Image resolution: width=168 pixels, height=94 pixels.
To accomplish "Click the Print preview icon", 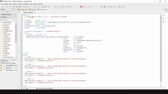I will coord(26,7).
